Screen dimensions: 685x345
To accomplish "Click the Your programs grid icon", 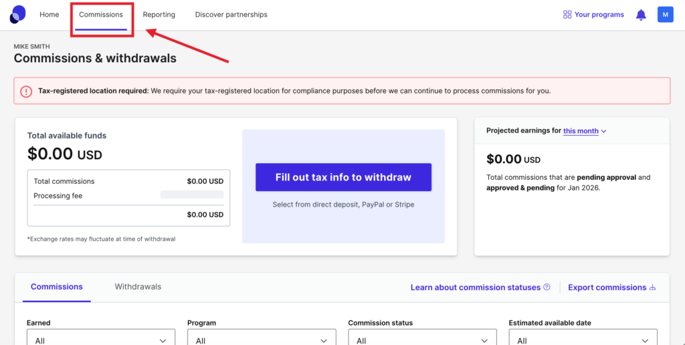I will [567, 15].
